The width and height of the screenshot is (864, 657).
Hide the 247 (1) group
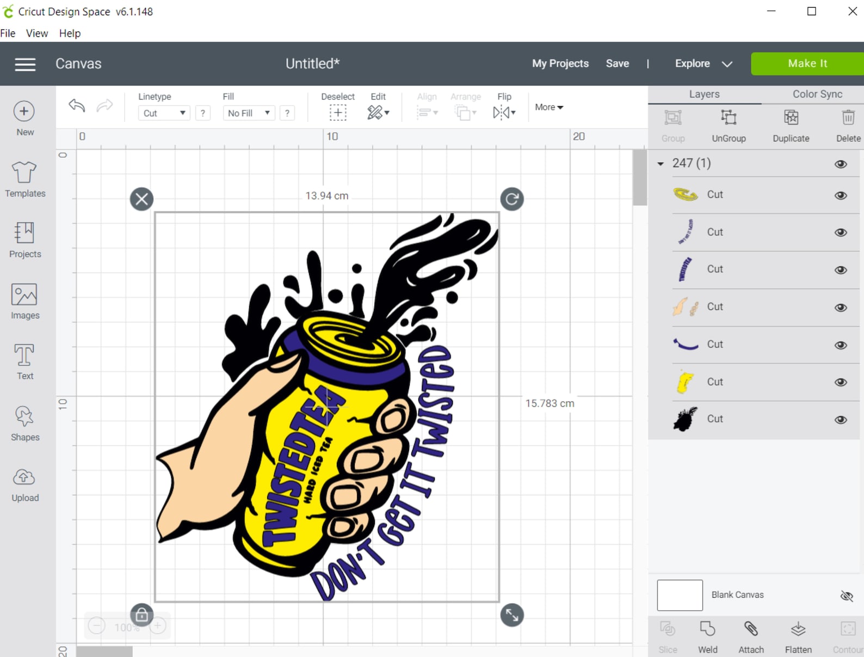pos(841,164)
